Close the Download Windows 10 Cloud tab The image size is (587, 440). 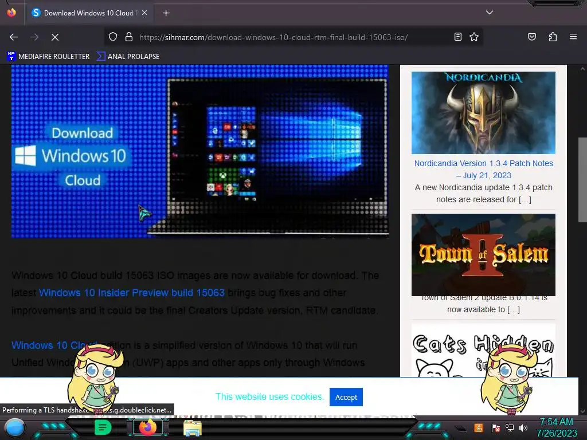[144, 13]
